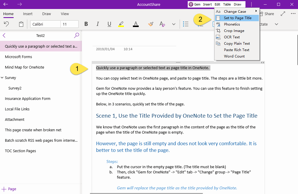
Task: Apply the yellow text highlight color
Action: pyautogui.click(x=121, y=24)
